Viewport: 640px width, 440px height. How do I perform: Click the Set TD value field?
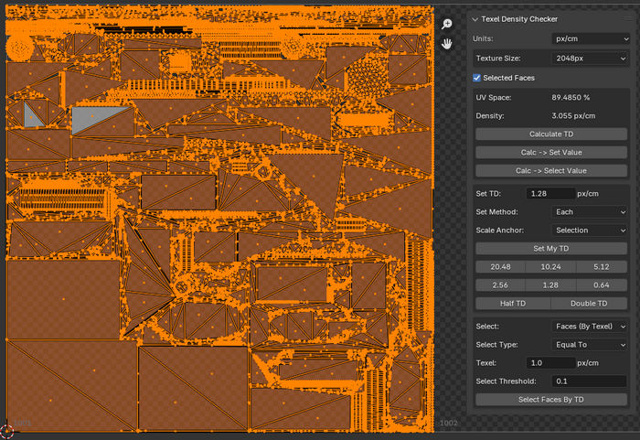coord(550,193)
